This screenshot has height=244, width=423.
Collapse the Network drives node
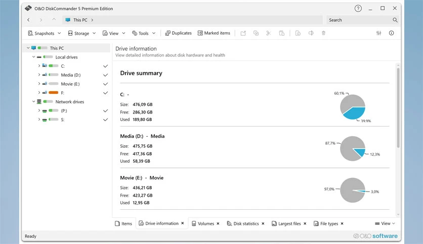click(x=34, y=101)
